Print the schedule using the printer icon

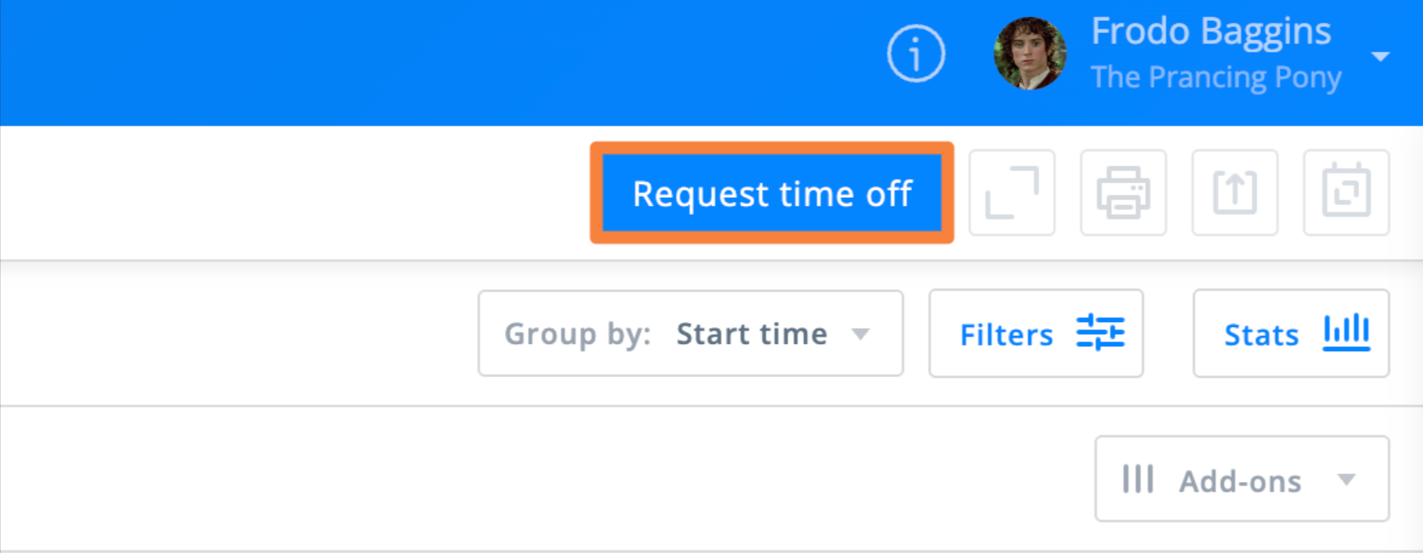(1123, 193)
